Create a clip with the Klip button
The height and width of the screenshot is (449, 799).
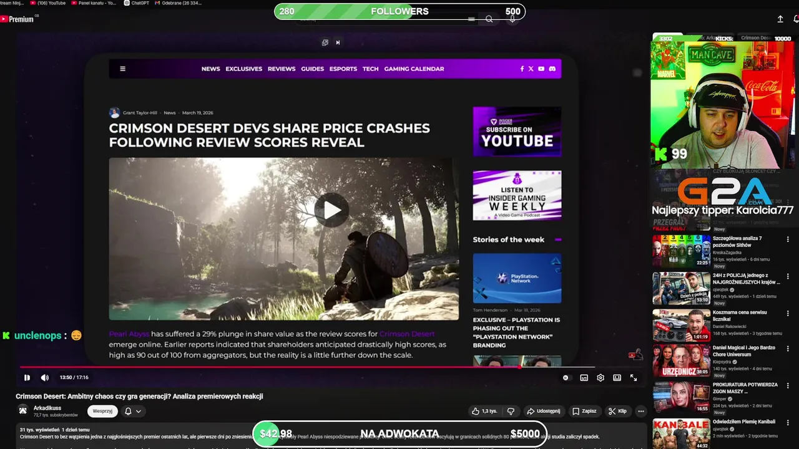tap(617, 411)
